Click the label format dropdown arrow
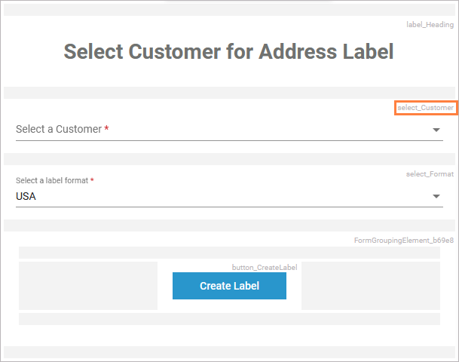 tap(436, 197)
